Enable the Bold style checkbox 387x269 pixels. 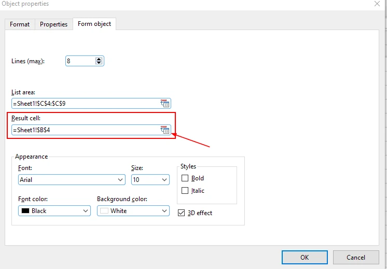click(x=185, y=178)
